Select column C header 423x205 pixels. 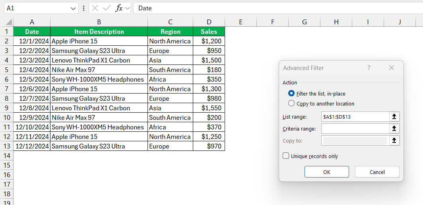[x=170, y=22]
